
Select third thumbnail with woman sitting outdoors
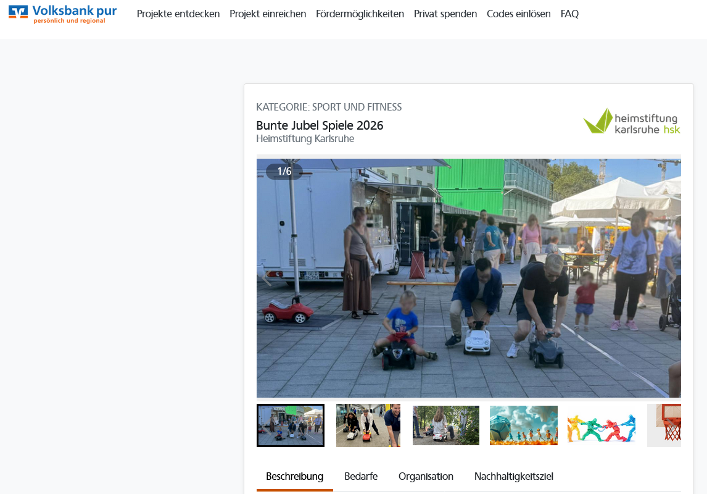(x=445, y=425)
